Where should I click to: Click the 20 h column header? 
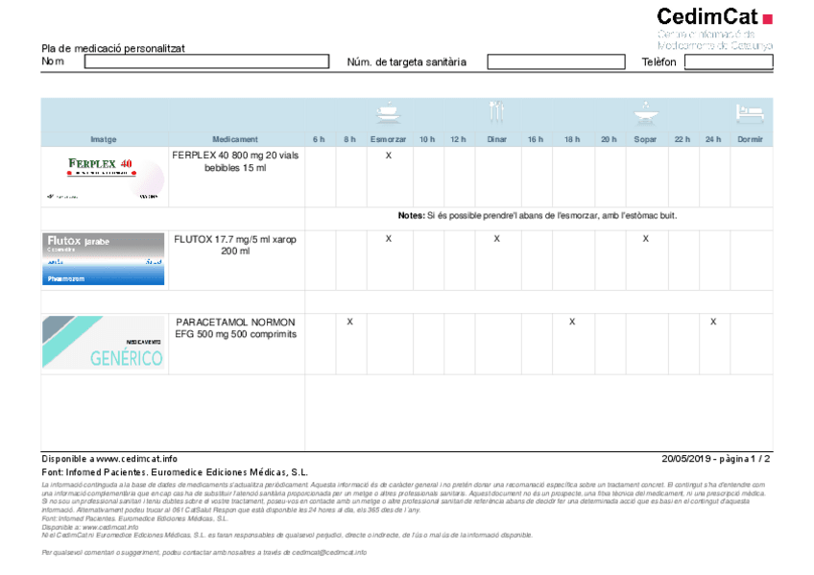[609, 139]
